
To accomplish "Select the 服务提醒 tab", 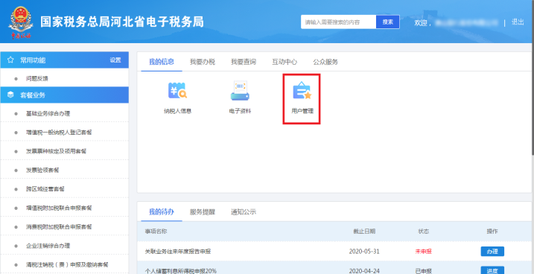I will pos(203,211).
